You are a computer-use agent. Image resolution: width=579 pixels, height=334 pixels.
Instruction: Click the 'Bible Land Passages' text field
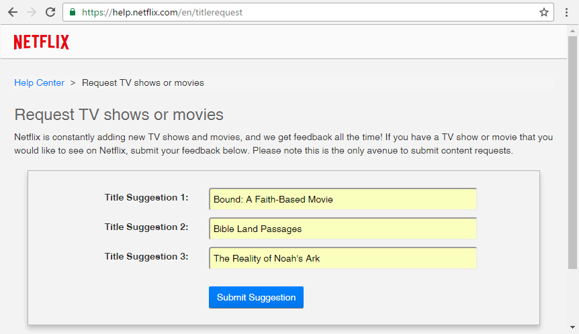(343, 229)
